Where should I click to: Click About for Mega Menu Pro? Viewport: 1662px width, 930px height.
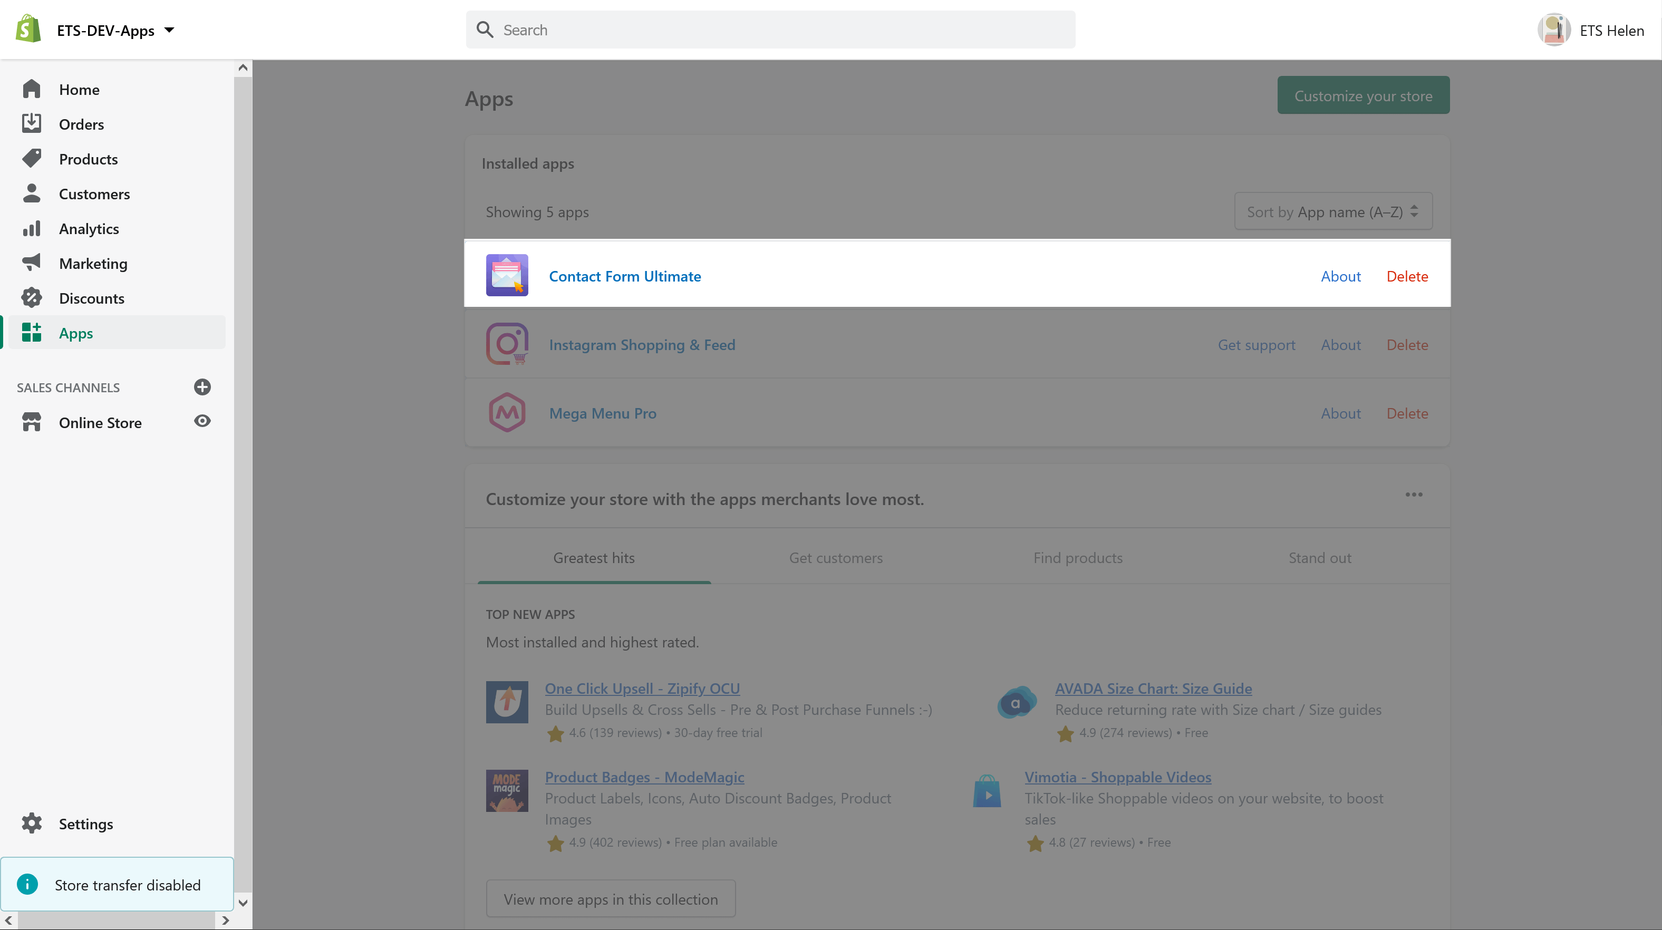click(1341, 413)
